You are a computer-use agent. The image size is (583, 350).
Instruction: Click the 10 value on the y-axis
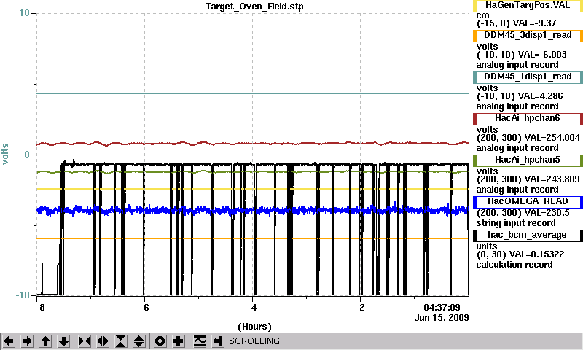coord(24,13)
